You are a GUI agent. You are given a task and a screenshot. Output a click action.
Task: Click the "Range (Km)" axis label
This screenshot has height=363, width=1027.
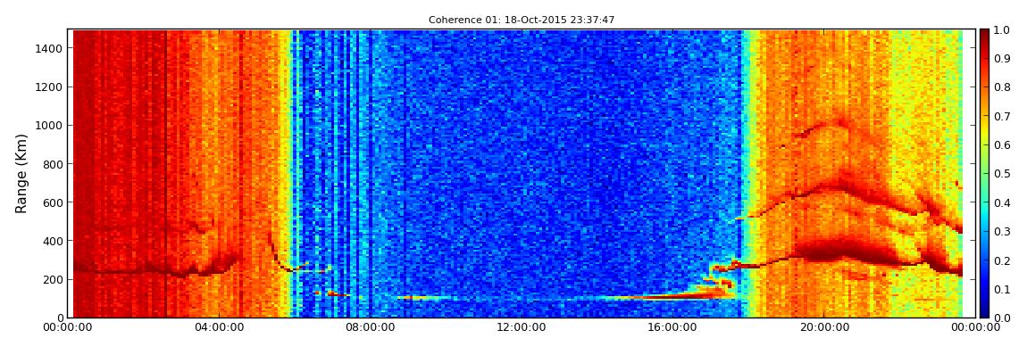click(x=21, y=173)
